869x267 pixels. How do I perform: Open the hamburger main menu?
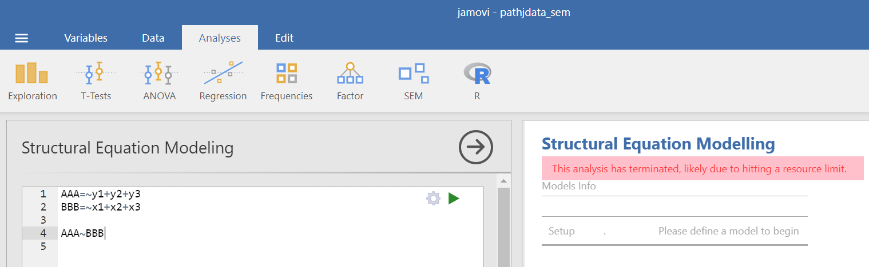tap(22, 38)
